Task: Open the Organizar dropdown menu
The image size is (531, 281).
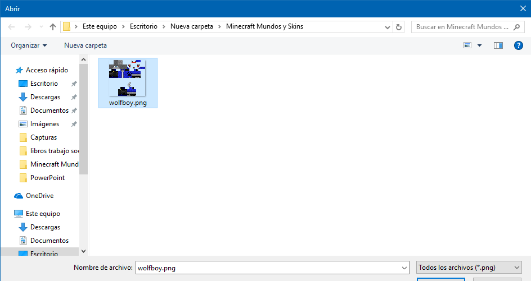Action: [x=29, y=45]
